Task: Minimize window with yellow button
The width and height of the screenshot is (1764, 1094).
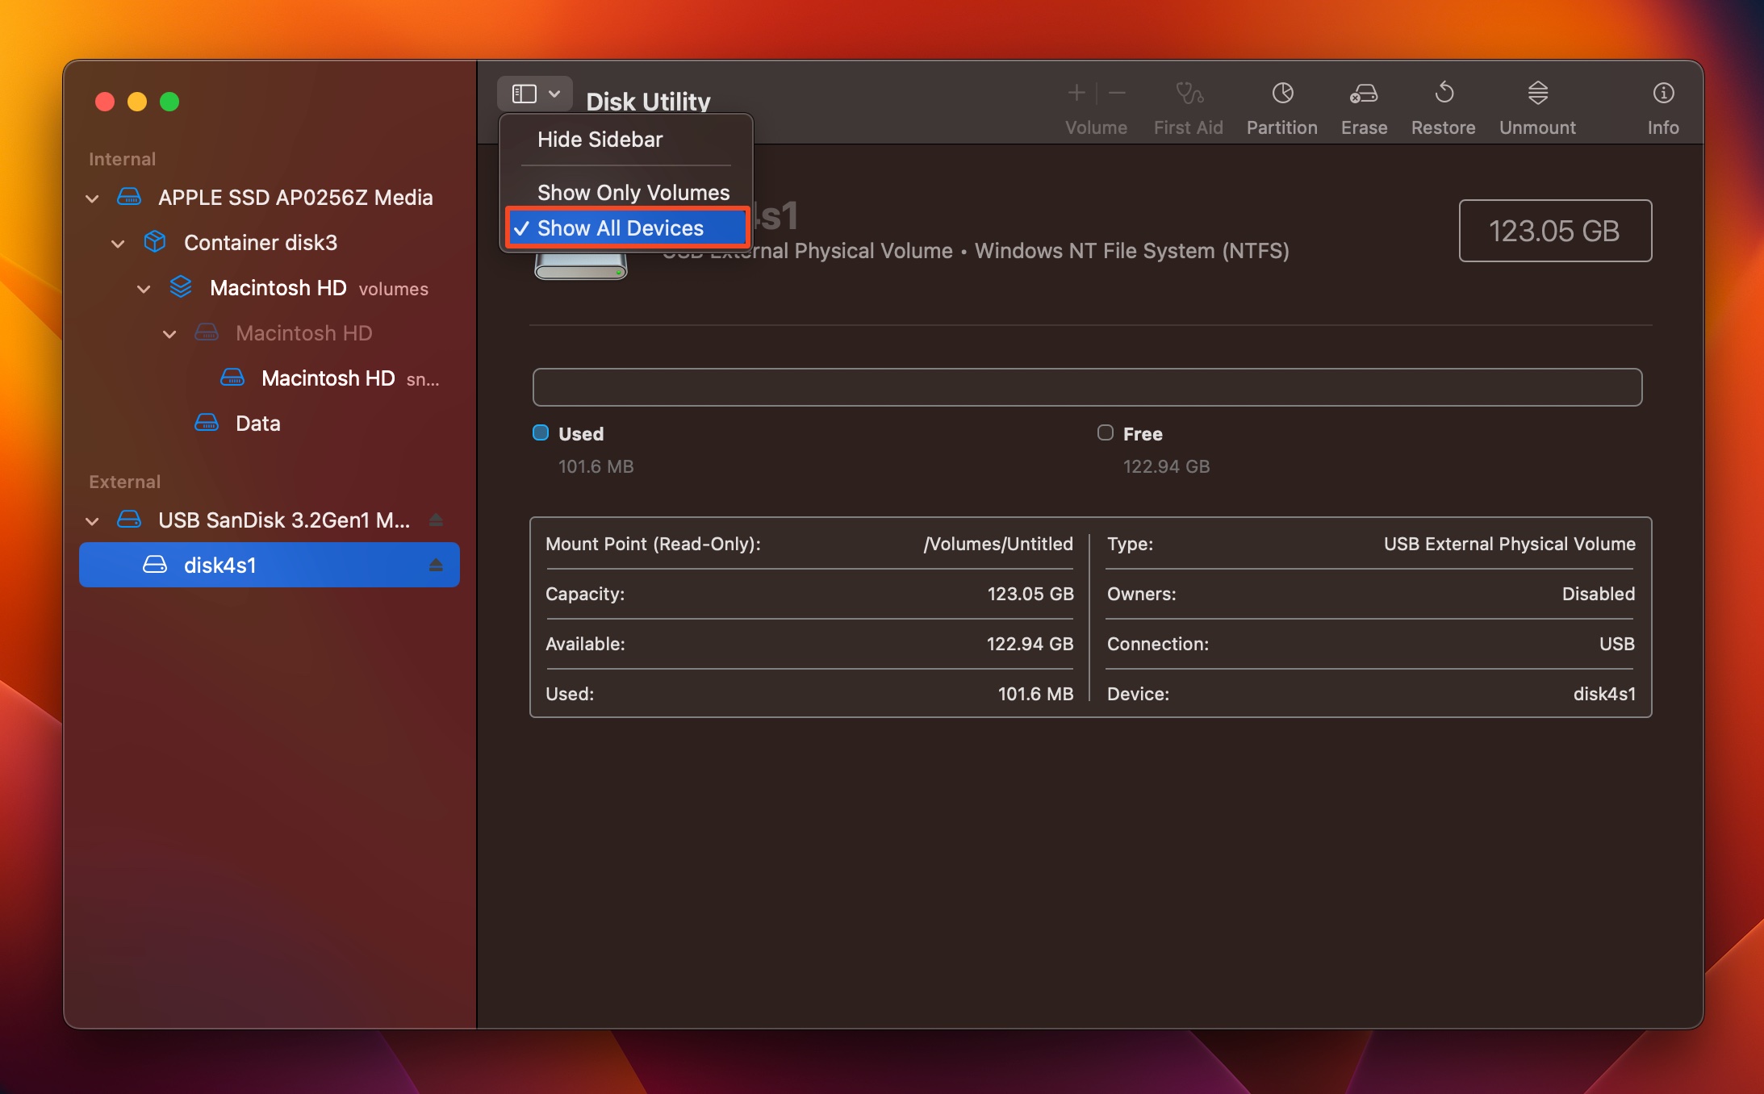Action: pos(137,102)
